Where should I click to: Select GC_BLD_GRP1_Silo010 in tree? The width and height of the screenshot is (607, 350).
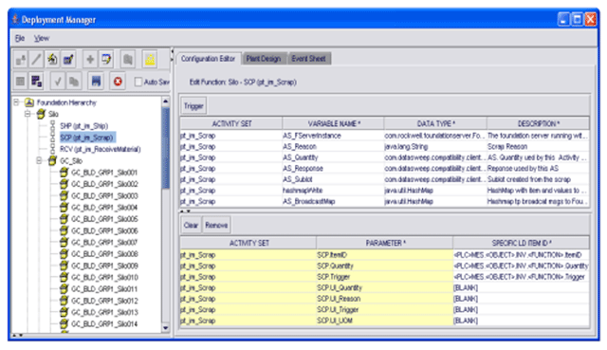[104, 277]
